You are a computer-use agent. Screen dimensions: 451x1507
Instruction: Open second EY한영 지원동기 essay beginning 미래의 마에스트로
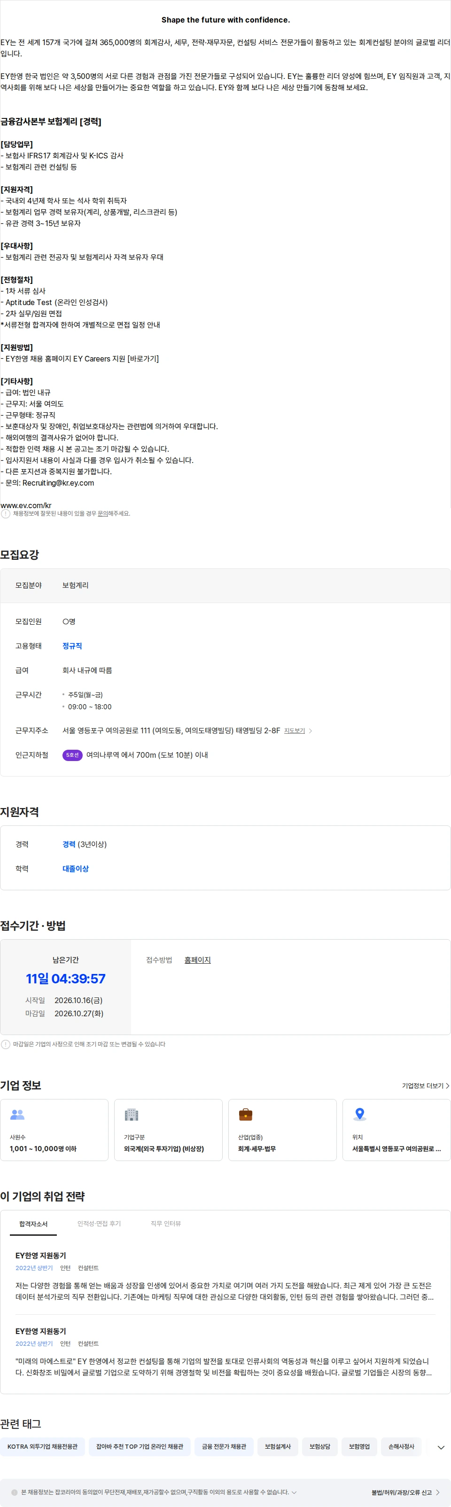click(x=225, y=1351)
